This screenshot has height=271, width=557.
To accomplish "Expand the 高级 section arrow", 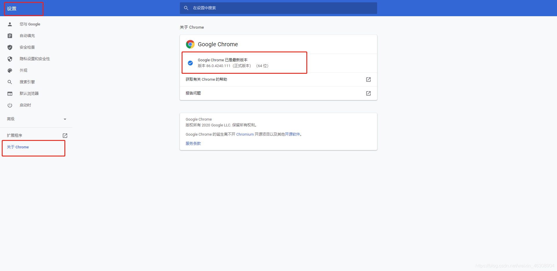I will tap(65, 119).
